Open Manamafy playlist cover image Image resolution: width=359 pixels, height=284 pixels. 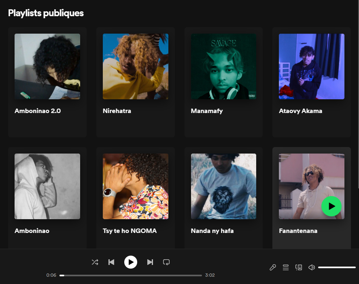pos(224,66)
